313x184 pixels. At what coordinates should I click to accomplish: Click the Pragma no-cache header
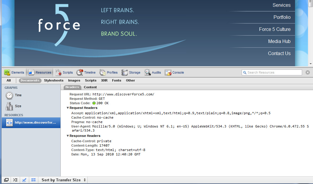pyautogui.click(x=87, y=122)
